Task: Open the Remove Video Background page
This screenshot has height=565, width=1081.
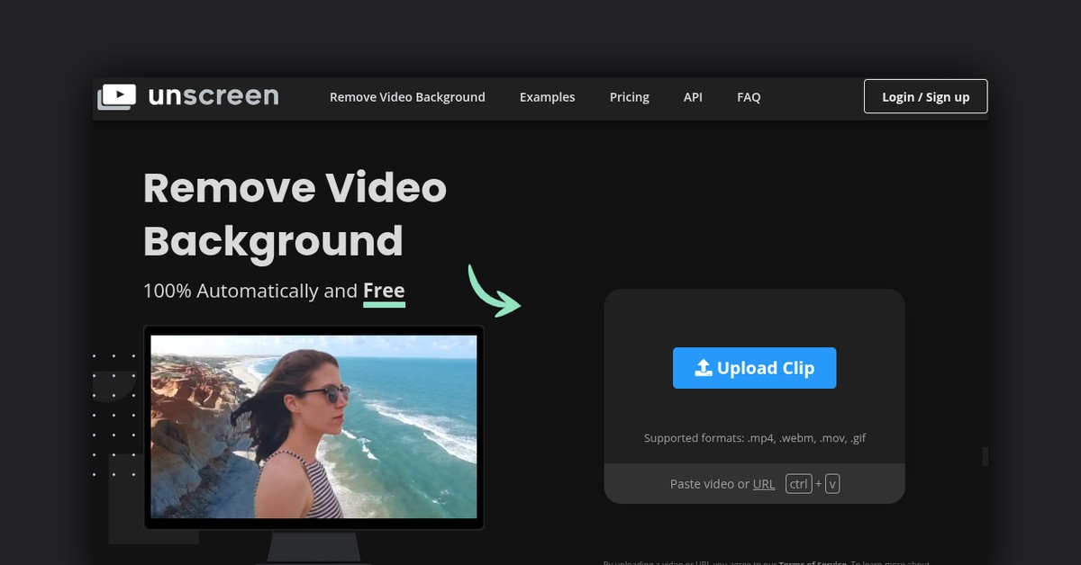Action: point(407,96)
